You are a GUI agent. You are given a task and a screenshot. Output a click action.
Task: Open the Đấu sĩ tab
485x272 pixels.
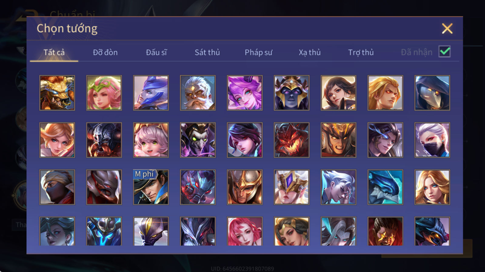click(156, 52)
